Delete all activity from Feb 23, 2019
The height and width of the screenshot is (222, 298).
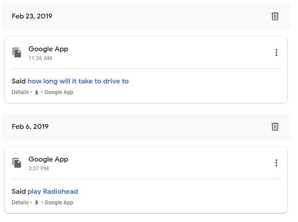(x=275, y=16)
